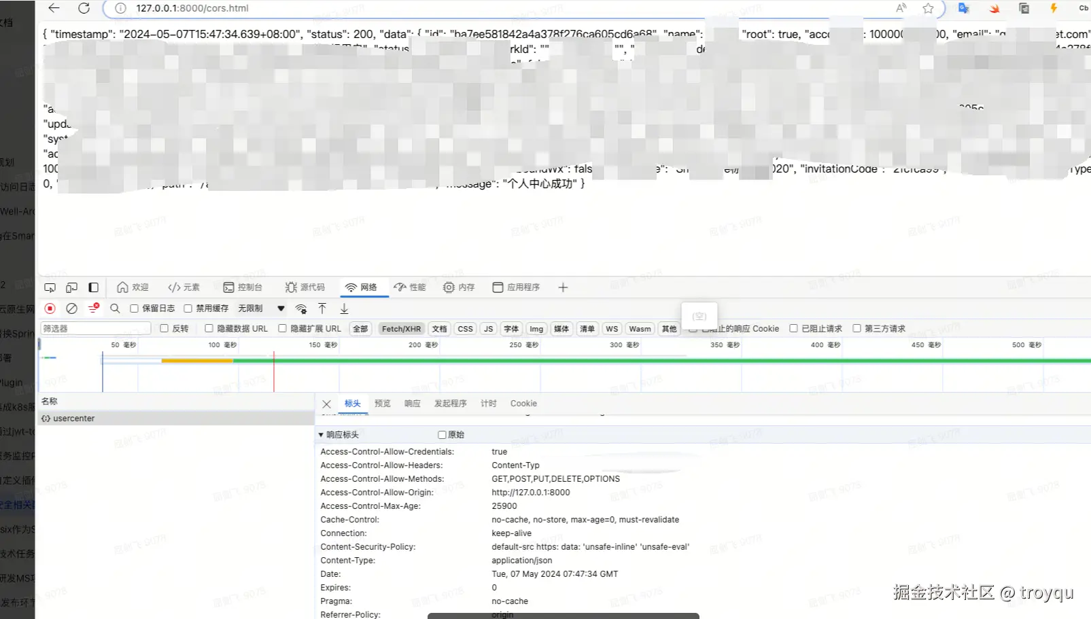Screen dimensions: 1091x619
Task: Filter requests by Img
Action: (536, 329)
